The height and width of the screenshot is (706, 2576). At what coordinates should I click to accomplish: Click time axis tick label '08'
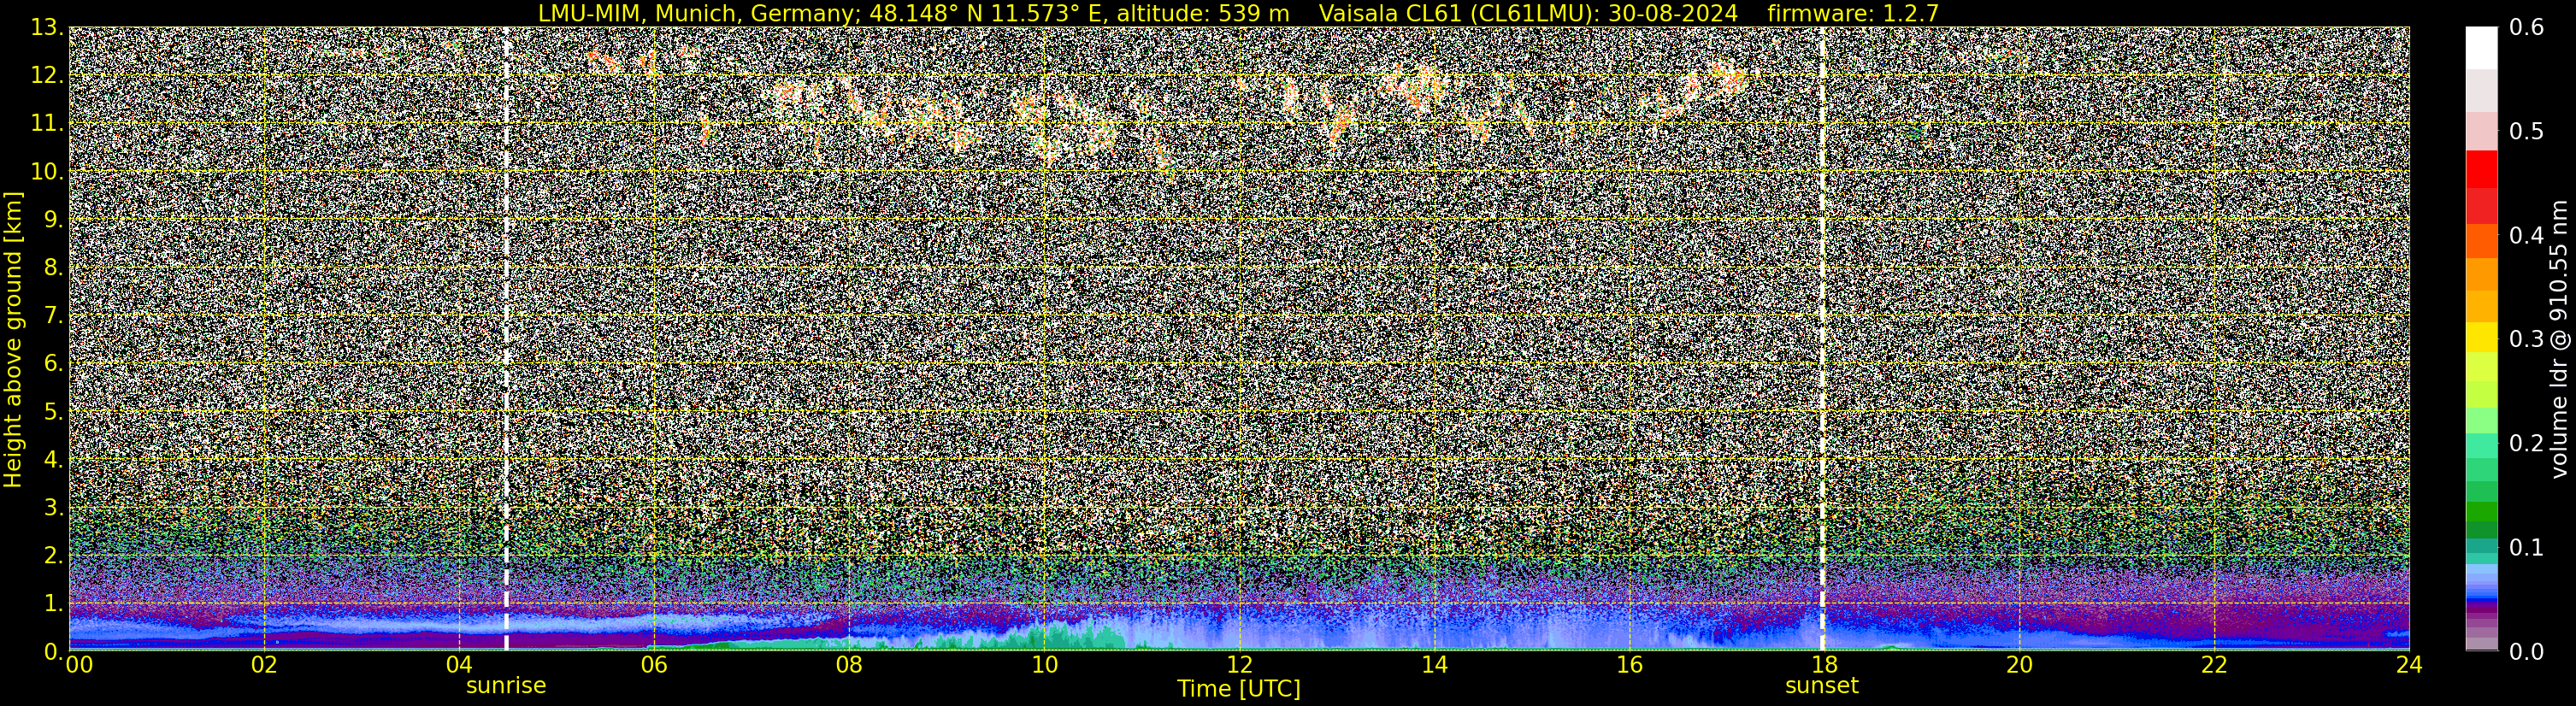click(849, 665)
